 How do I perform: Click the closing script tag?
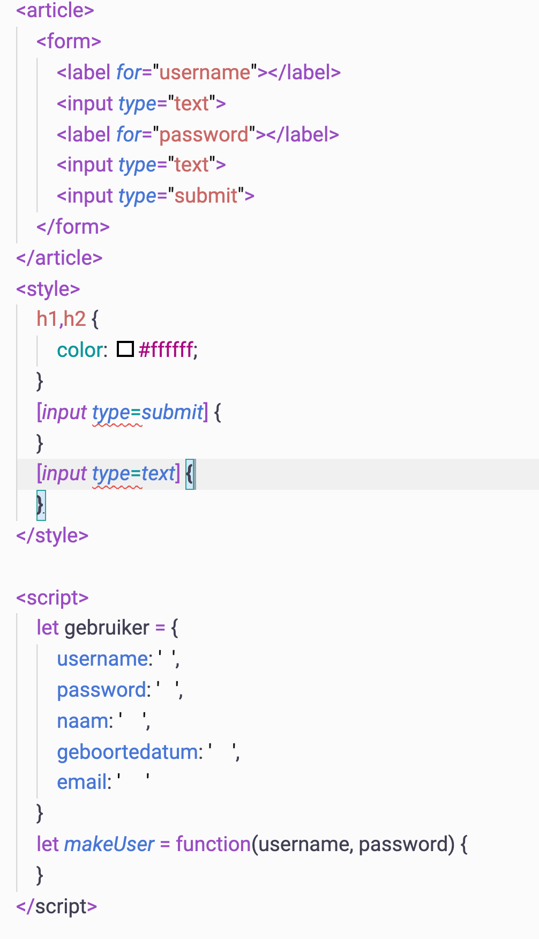[x=57, y=906]
